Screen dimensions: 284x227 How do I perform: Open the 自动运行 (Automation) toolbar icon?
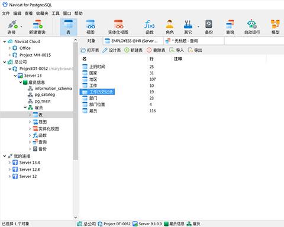pos(252,27)
